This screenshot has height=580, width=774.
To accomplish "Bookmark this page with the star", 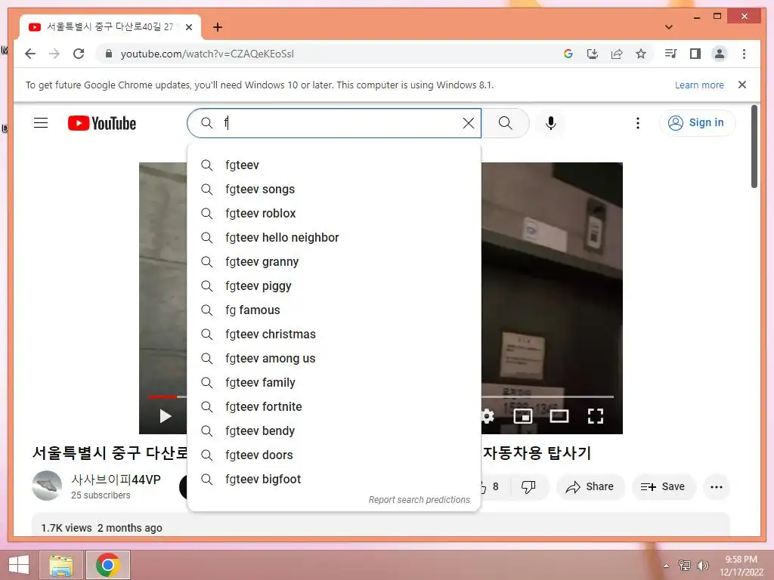I will tap(641, 54).
